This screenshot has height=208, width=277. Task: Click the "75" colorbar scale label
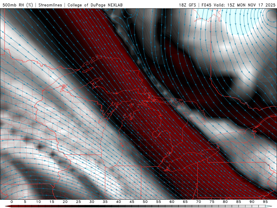[212, 202]
